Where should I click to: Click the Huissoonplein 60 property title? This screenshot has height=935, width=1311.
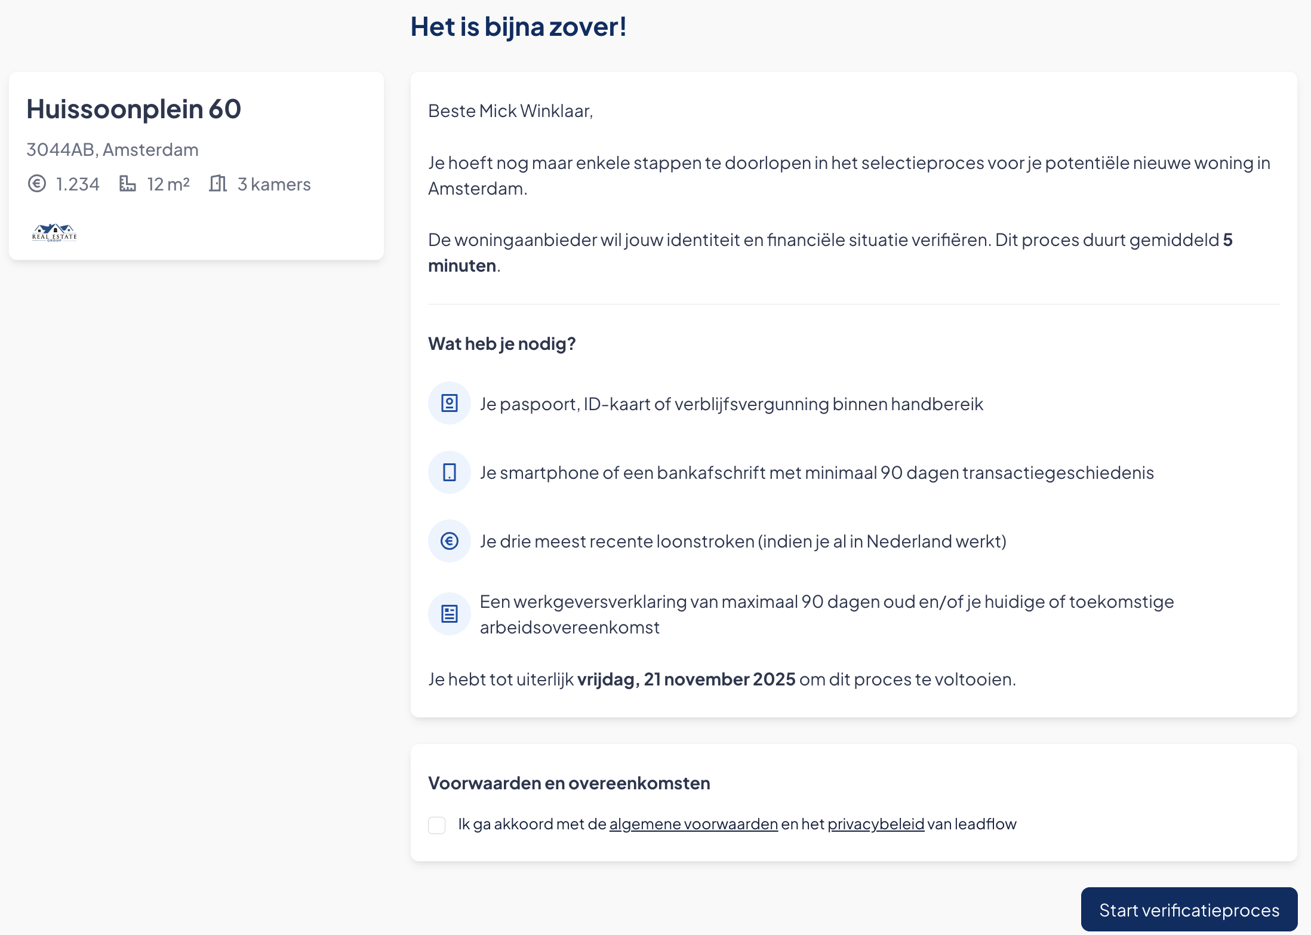(134, 109)
